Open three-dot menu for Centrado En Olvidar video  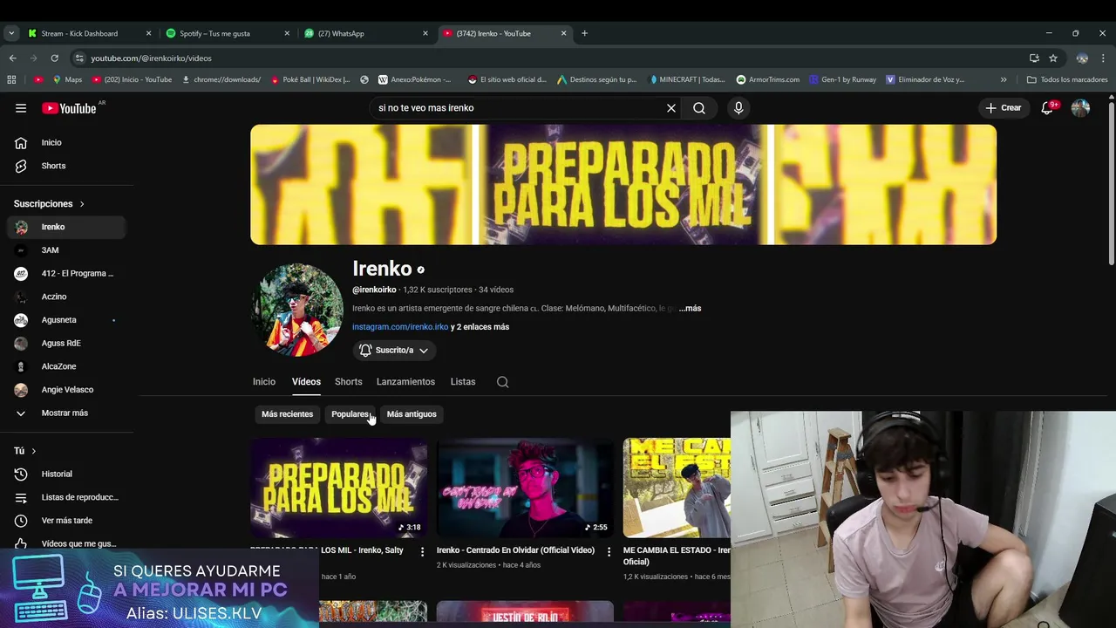pos(609,551)
